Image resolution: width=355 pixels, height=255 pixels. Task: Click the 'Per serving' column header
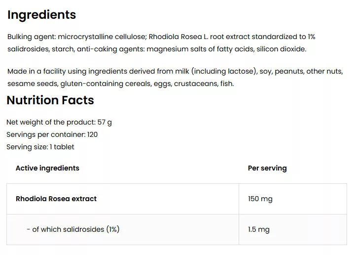pos(267,168)
